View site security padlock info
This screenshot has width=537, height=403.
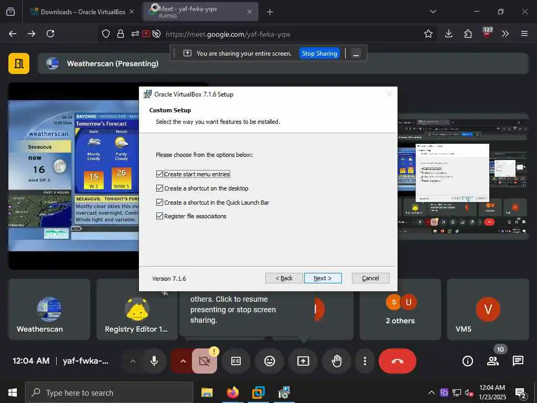(121, 34)
